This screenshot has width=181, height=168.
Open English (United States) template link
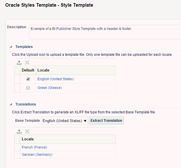[55, 79]
